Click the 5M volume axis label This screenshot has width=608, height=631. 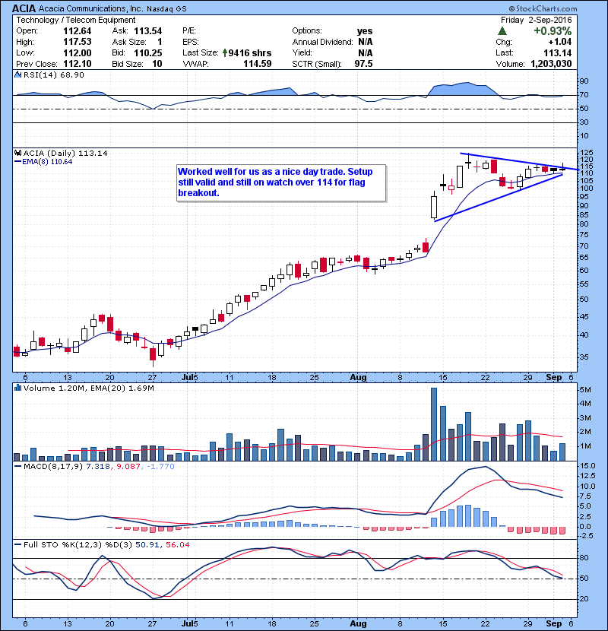click(x=585, y=389)
